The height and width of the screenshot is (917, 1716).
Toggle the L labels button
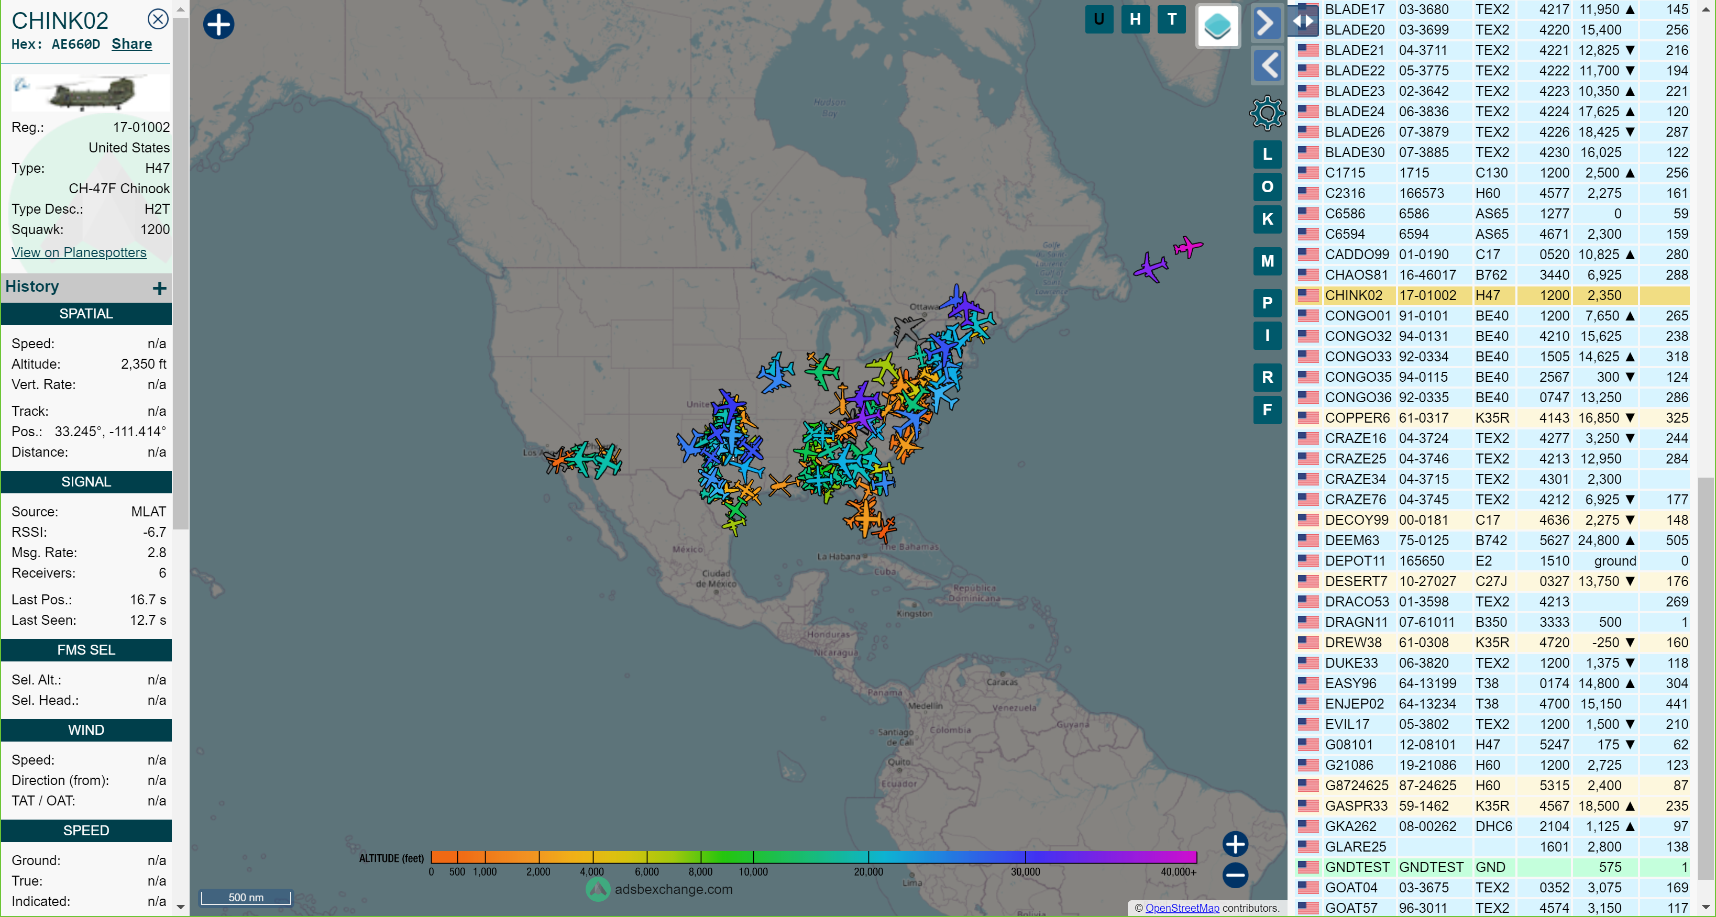tap(1267, 154)
